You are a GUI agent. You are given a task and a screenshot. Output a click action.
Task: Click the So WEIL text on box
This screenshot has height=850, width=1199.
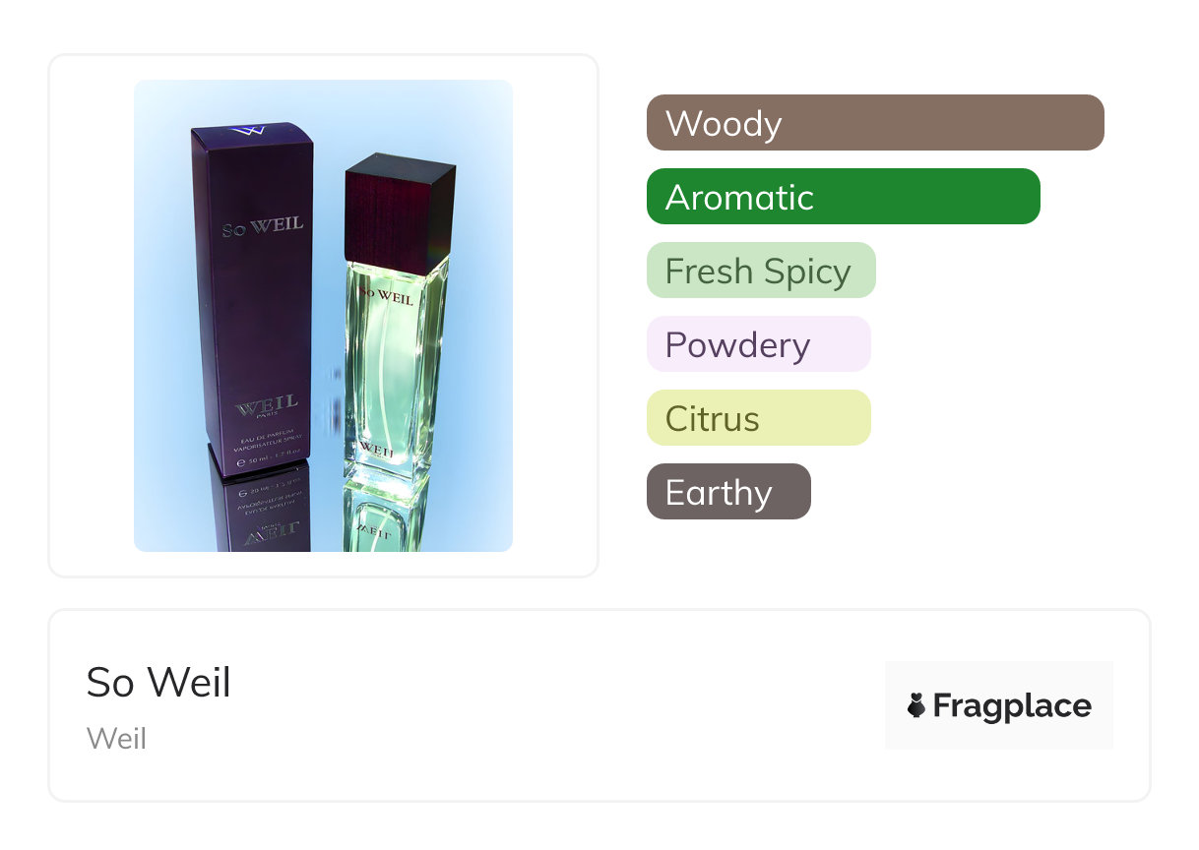tap(262, 228)
